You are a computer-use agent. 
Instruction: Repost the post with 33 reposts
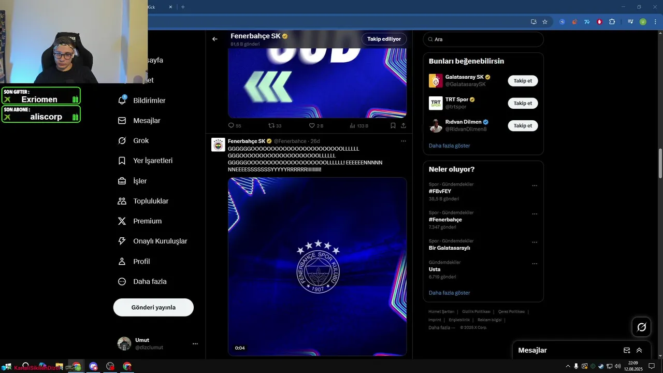point(275,125)
